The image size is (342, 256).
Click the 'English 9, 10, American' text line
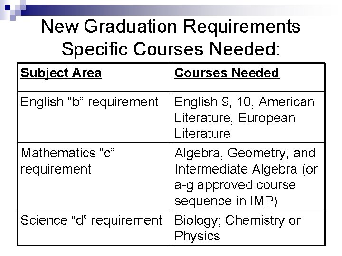(245, 102)
